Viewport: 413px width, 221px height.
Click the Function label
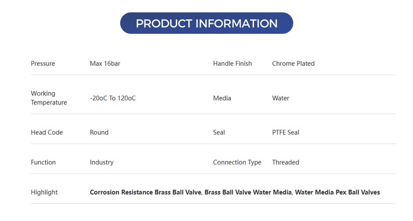pos(43,162)
